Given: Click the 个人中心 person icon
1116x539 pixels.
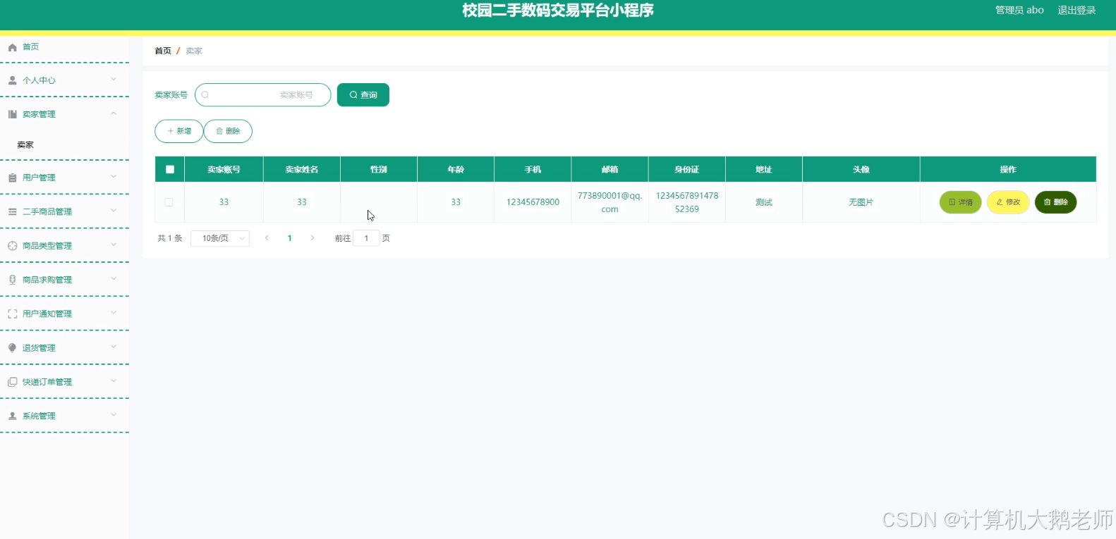Looking at the screenshot, I should coord(12,80).
